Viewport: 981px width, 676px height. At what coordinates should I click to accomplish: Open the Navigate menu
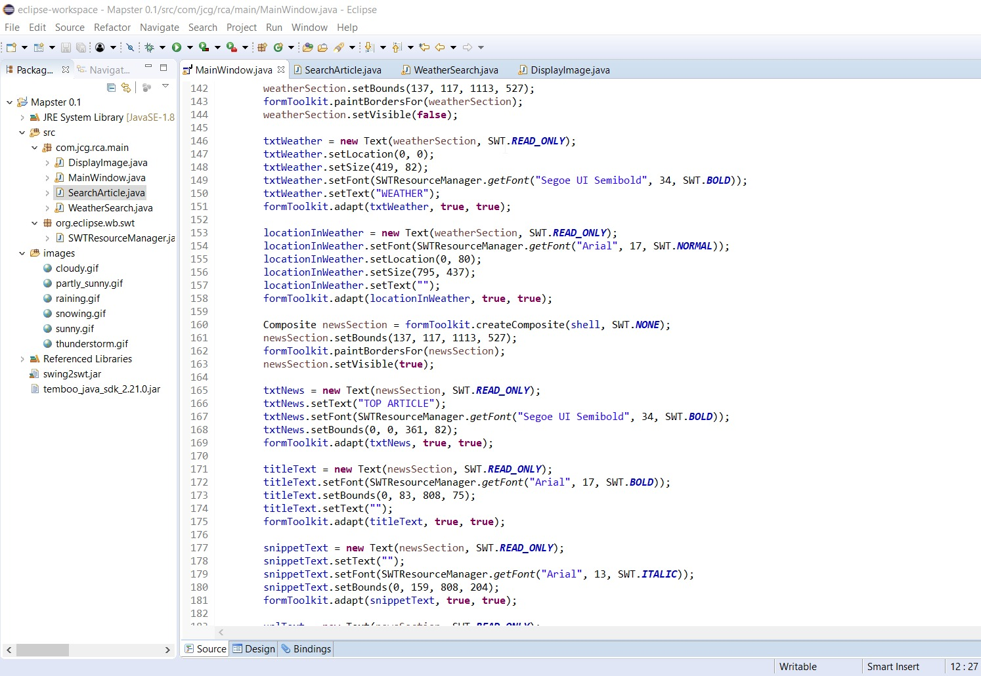160,28
